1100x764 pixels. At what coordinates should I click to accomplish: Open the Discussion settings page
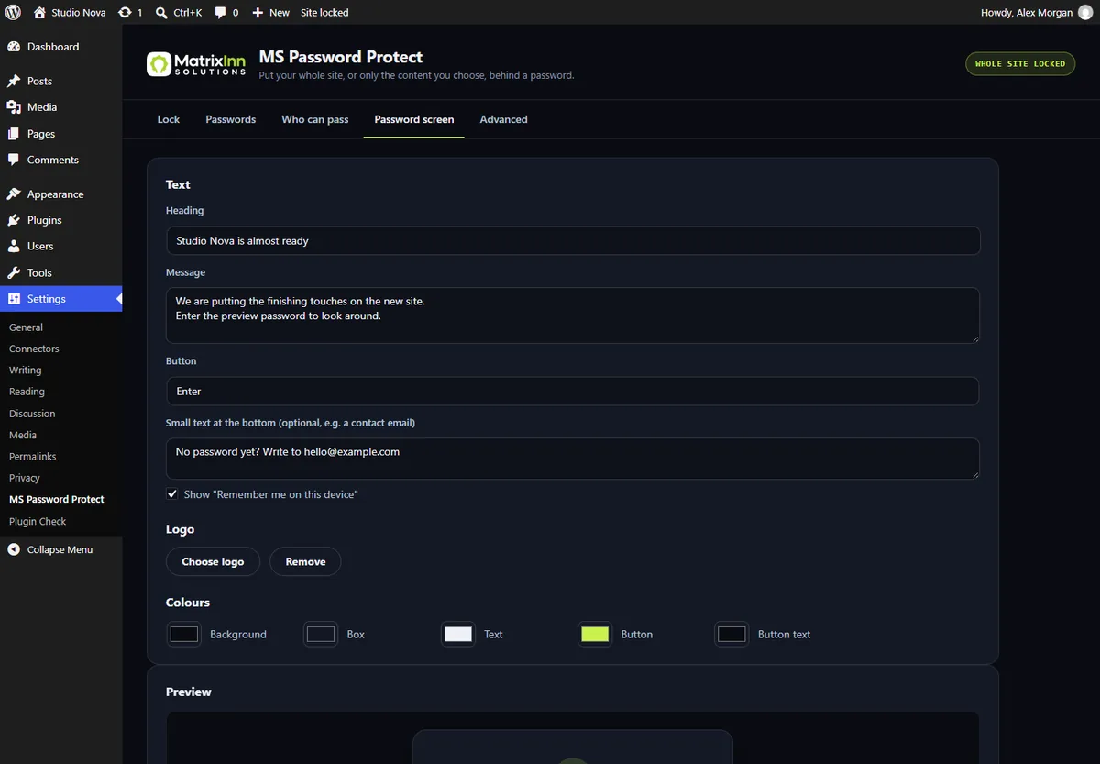[x=32, y=414]
